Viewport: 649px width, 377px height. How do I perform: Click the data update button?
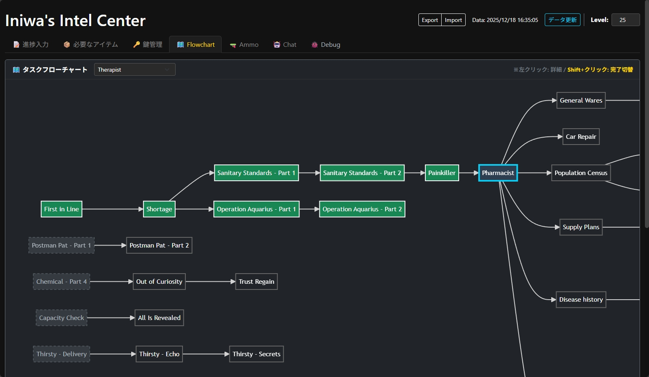pos(562,20)
